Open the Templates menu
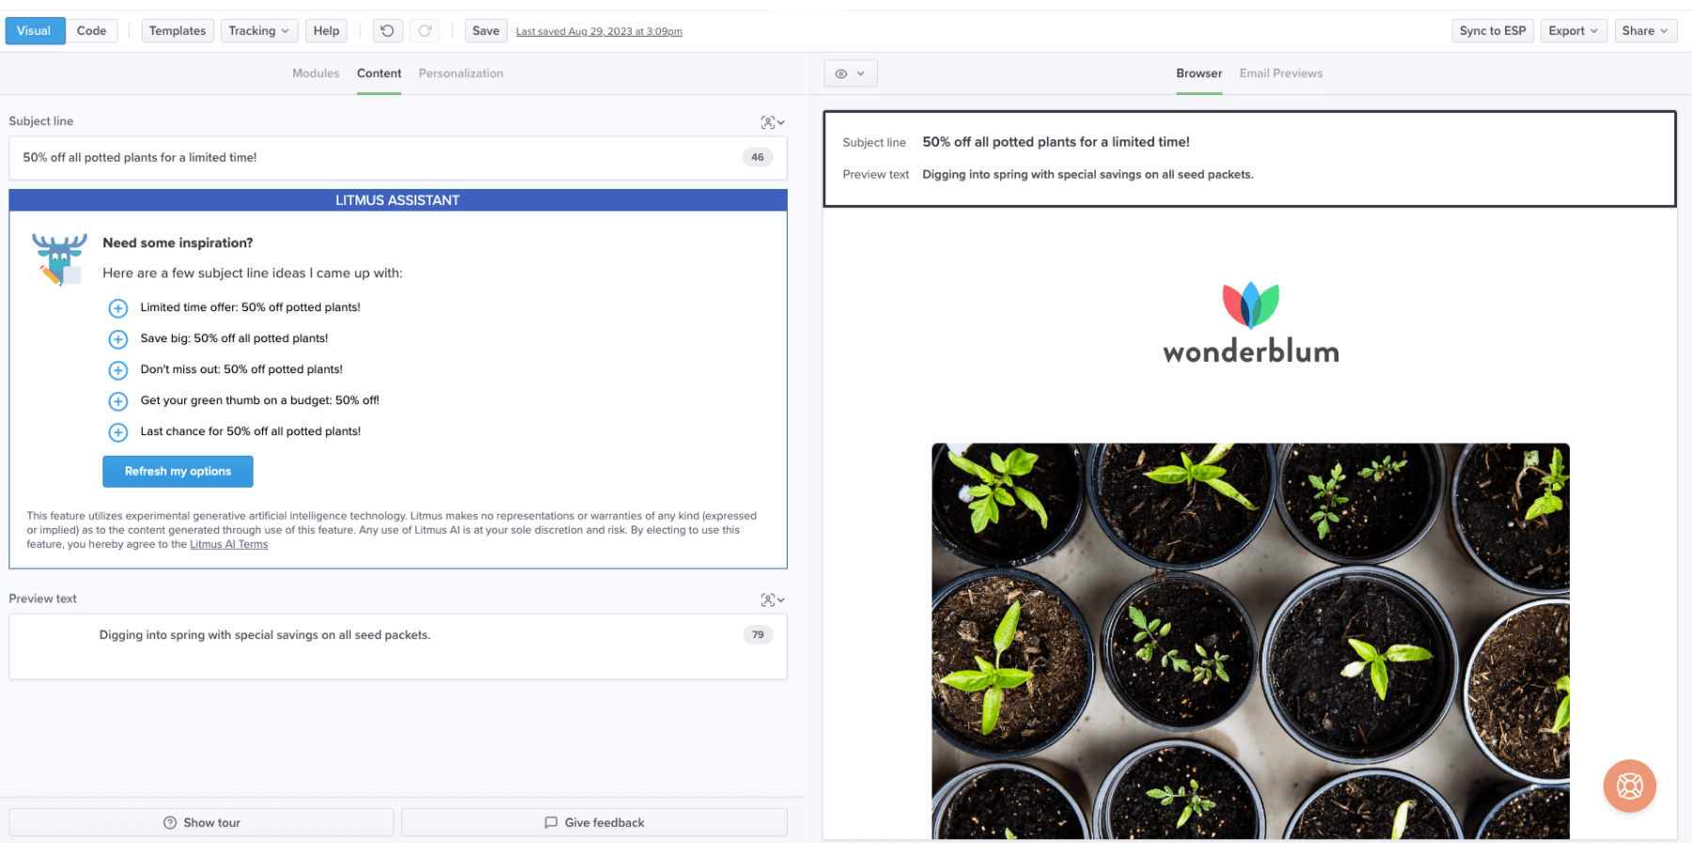 pos(178,31)
